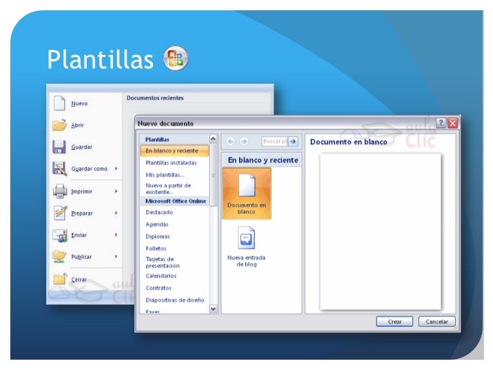Click the Buscar plantillas search field
This screenshot has width=493, height=370.
click(275, 141)
